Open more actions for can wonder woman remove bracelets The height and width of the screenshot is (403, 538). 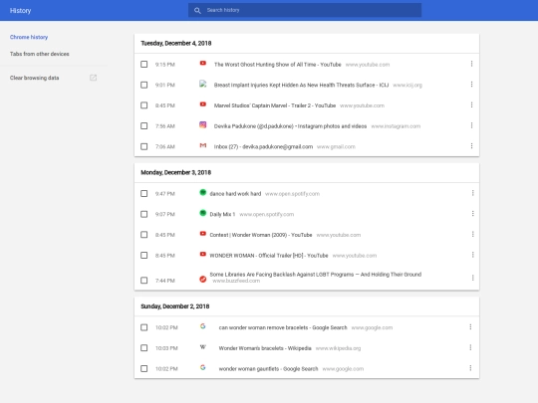point(470,327)
